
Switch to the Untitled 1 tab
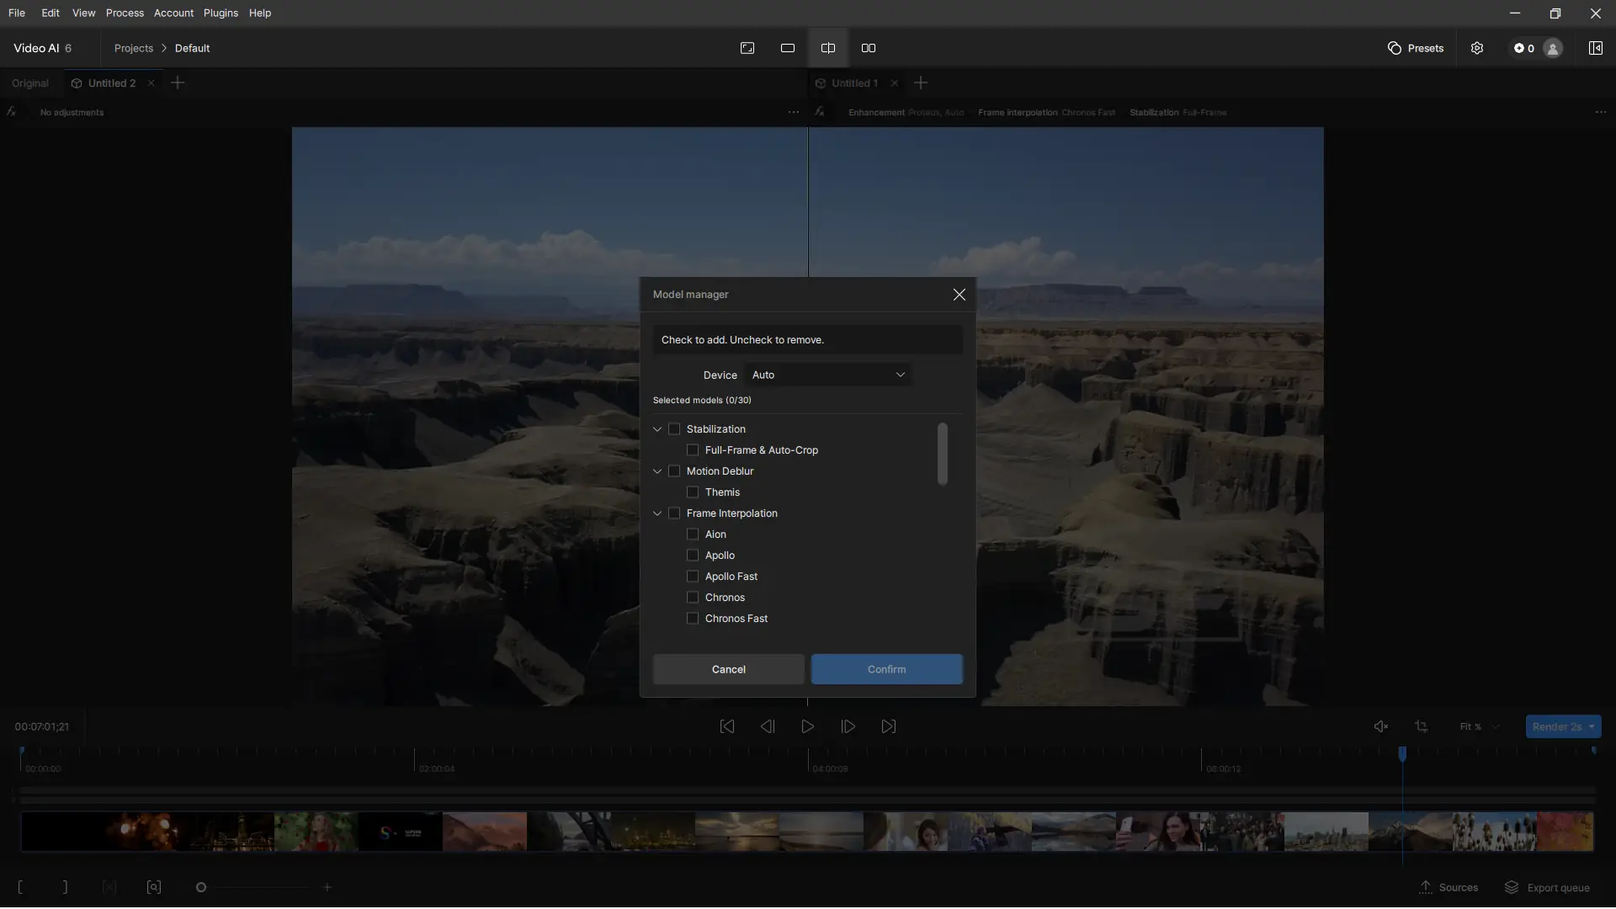pyautogui.click(x=853, y=83)
